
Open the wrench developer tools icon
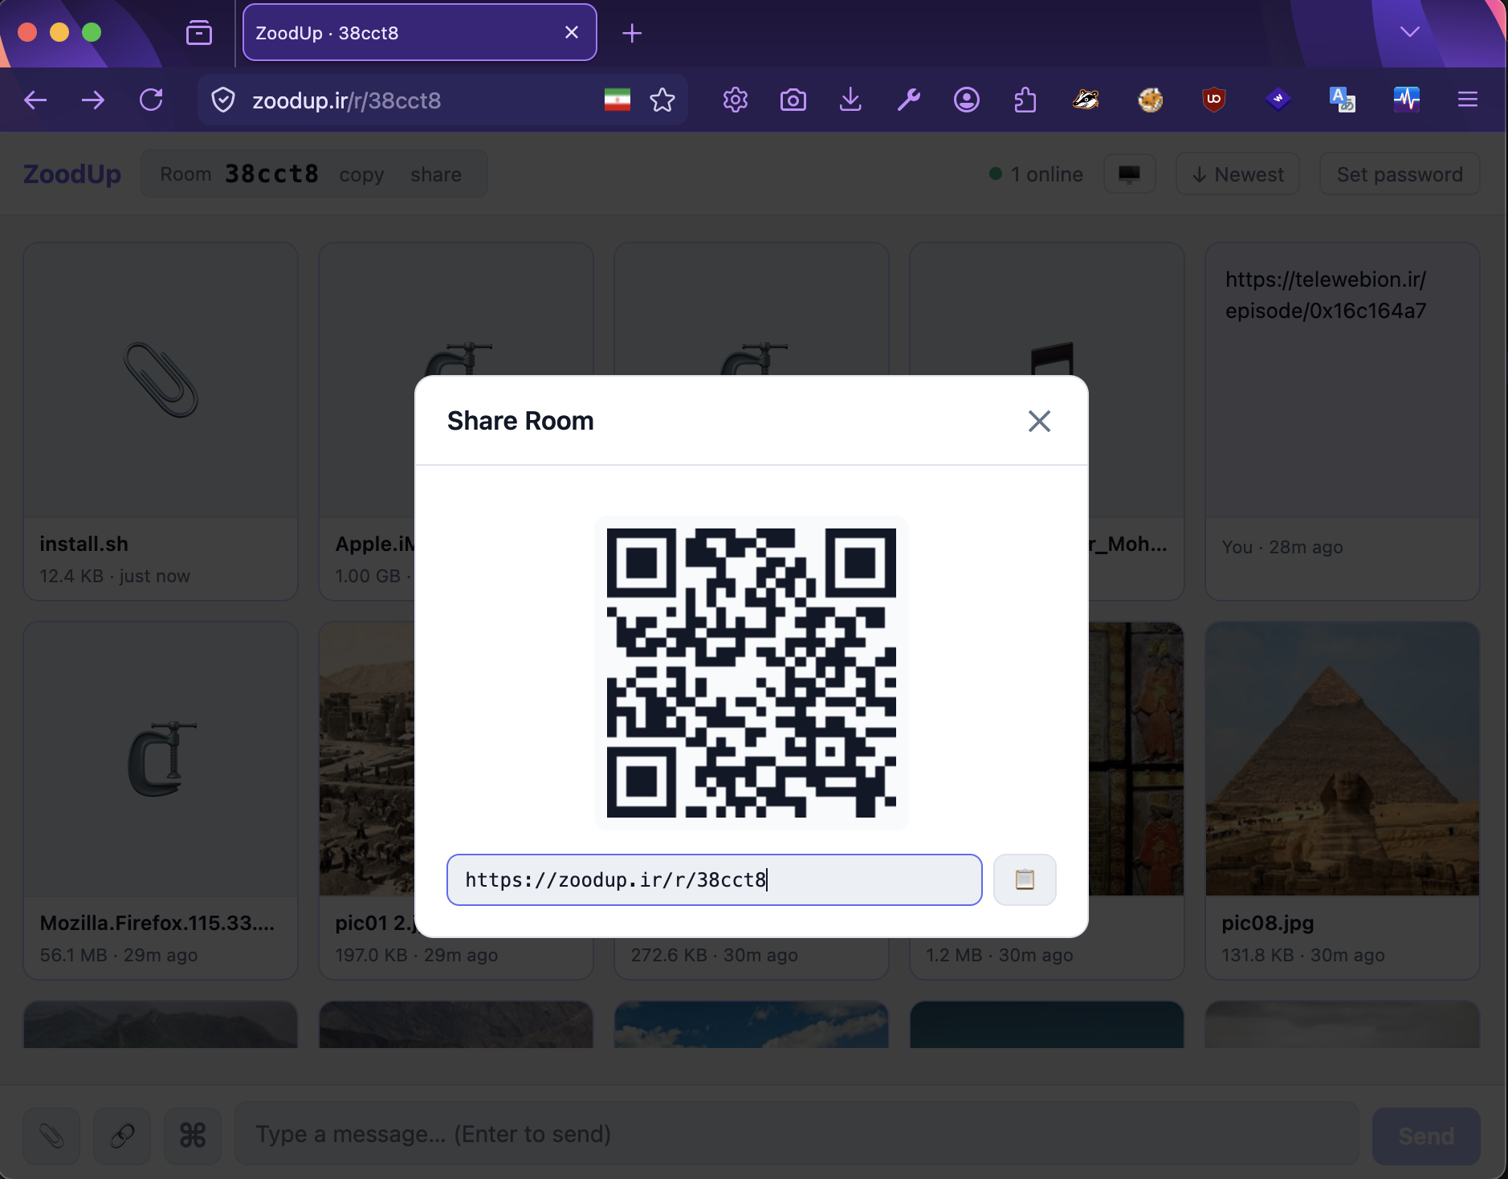coord(908,100)
